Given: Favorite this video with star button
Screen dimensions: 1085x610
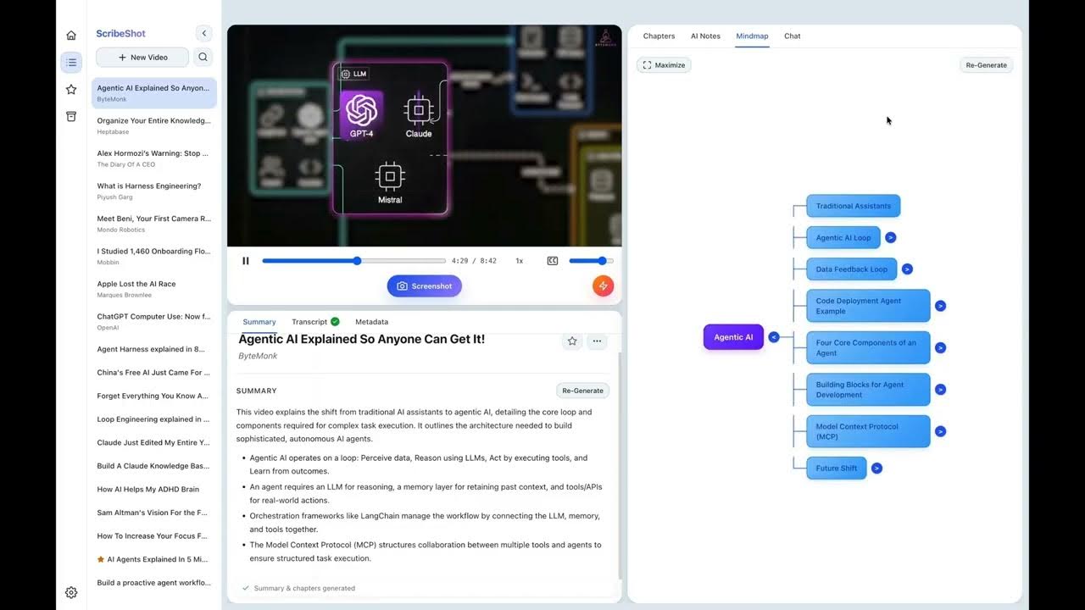Looking at the screenshot, I should click(572, 341).
